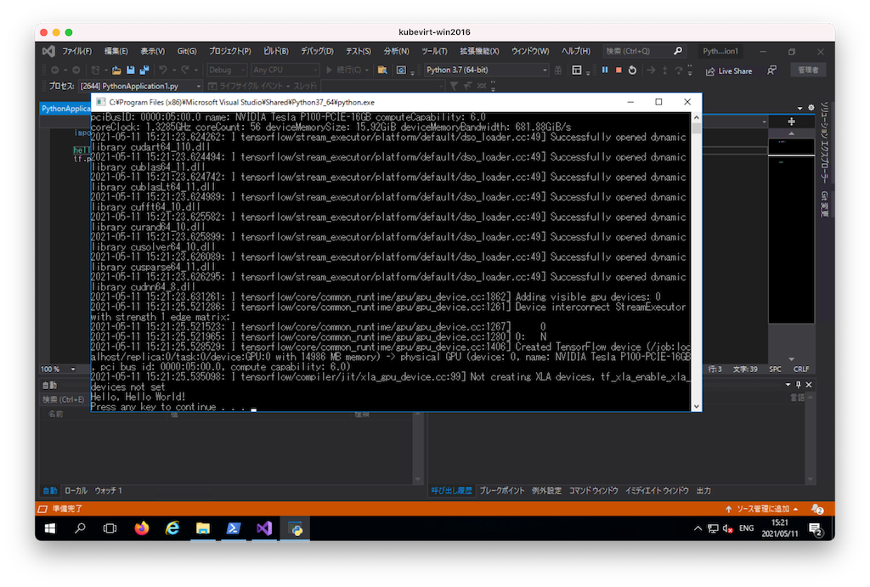
Task: Expand the hidden system tray icons chevron
Action: pyautogui.click(x=698, y=528)
